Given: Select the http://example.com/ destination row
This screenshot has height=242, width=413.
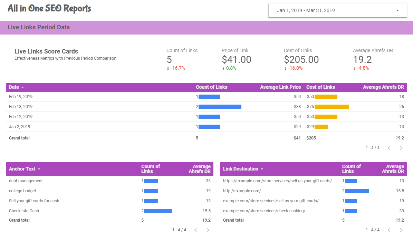Looking at the screenshot, I should pyautogui.click(x=314, y=191).
